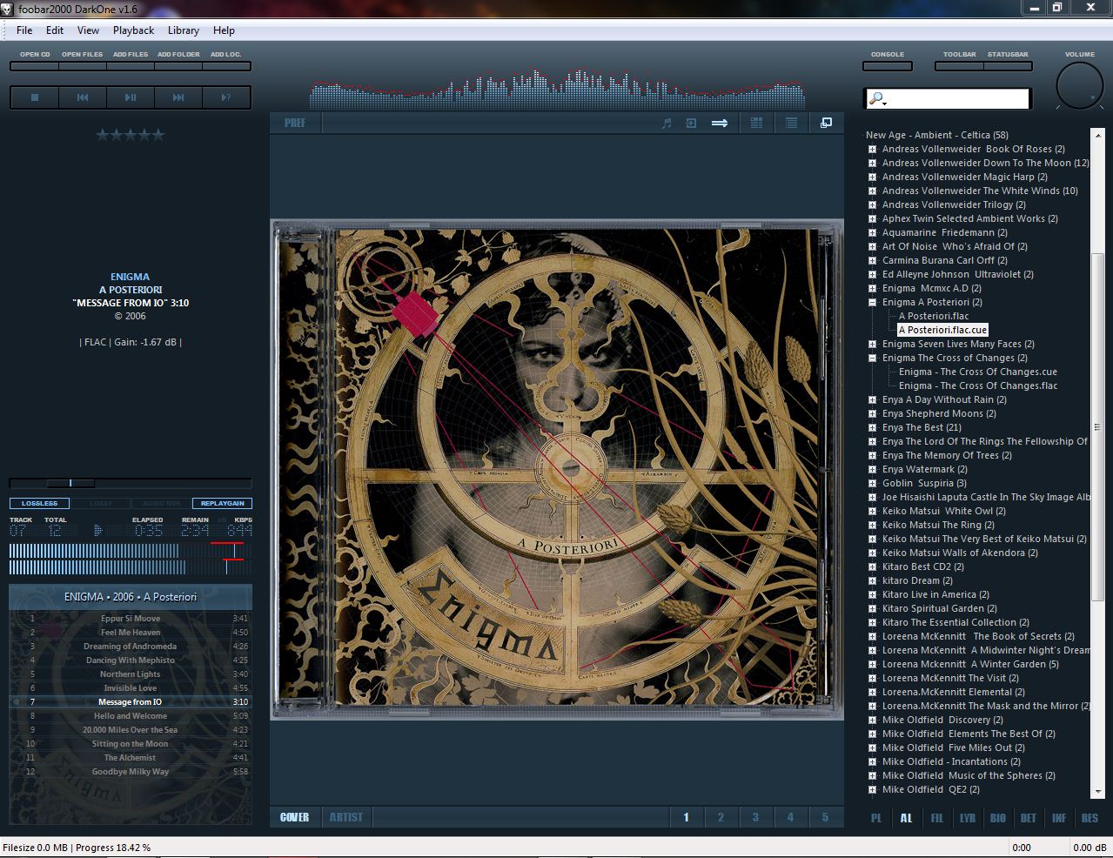Expand Goblin Suspiria node

(872, 483)
